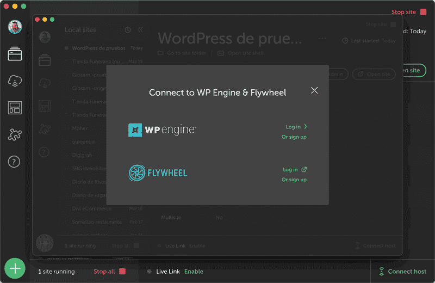This screenshot has height=283, width=435.
Task: Open Help question mark in outer window sidebar
Action: pyautogui.click(x=14, y=162)
